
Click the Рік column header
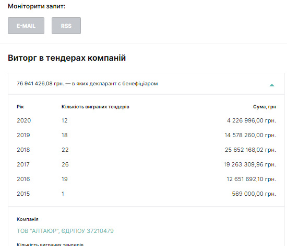pos(20,107)
